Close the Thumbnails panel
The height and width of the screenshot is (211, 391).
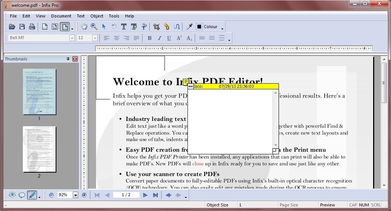75,59
